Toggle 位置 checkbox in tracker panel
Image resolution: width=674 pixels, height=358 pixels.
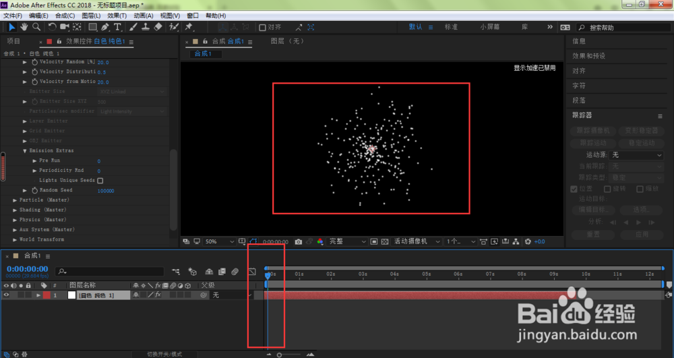click(x=574, y=189)
